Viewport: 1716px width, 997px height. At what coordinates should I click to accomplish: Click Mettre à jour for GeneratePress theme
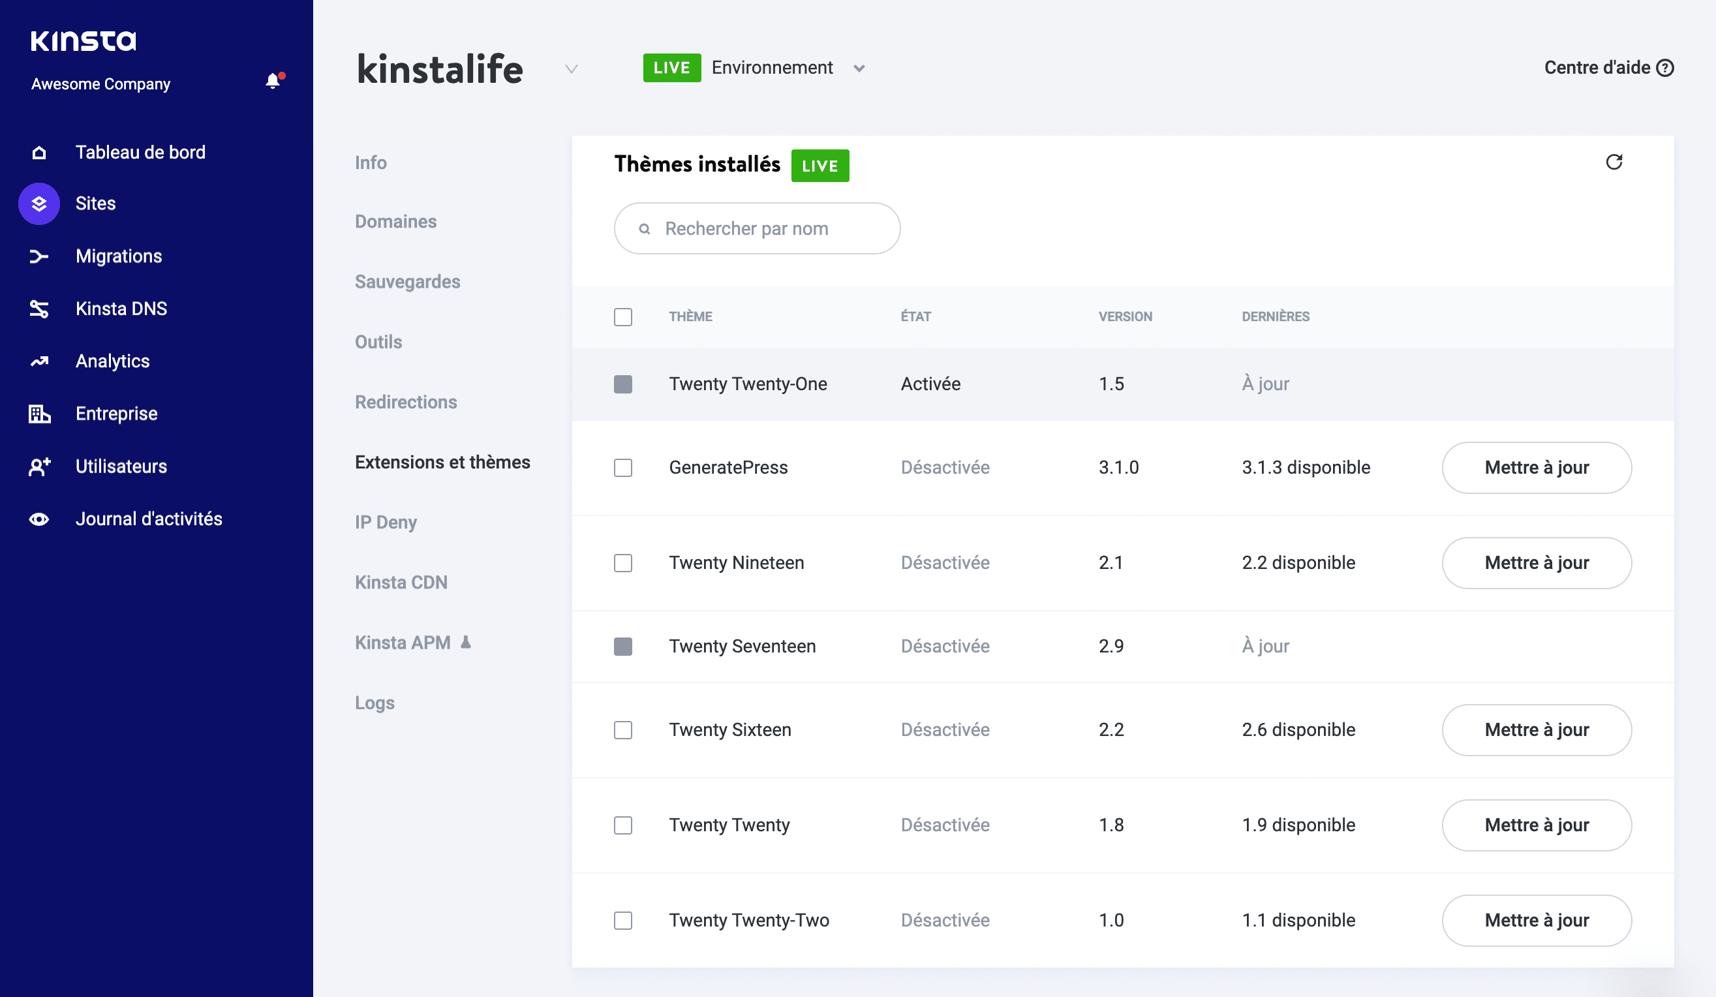point(1537,467)
